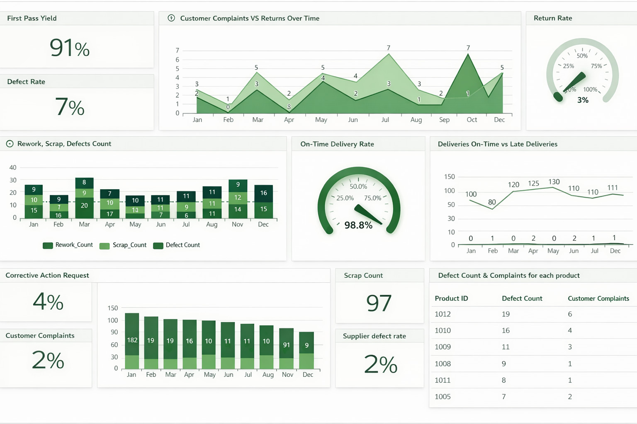Click the 2% Supplier defect rate value
Screen dimensions: 637x424
click(x=381, y=364)
